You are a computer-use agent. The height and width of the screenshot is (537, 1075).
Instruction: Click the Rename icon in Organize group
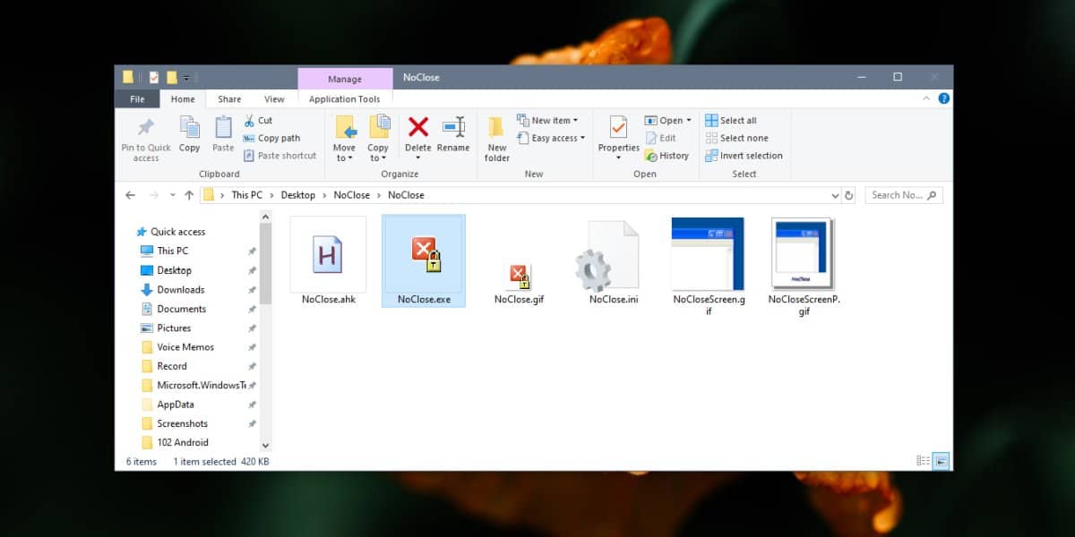coord(453,127)
